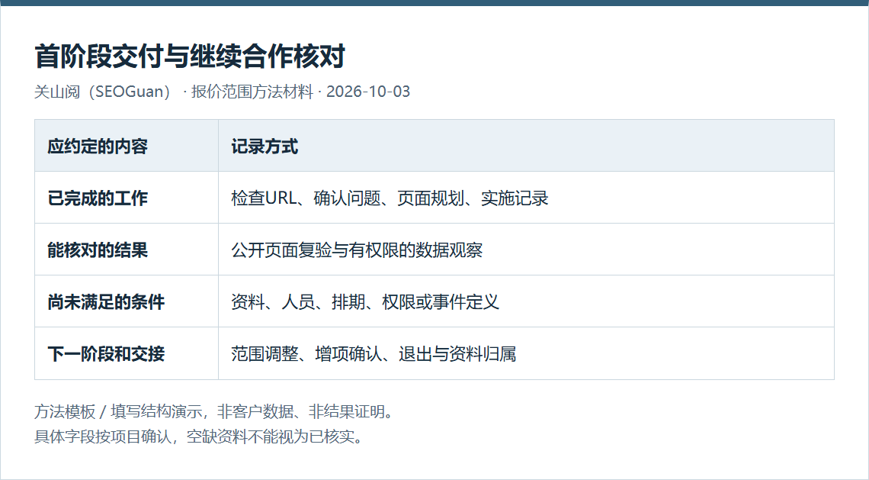Select the row label 下一阶段和交接

[x=106, y=354]
